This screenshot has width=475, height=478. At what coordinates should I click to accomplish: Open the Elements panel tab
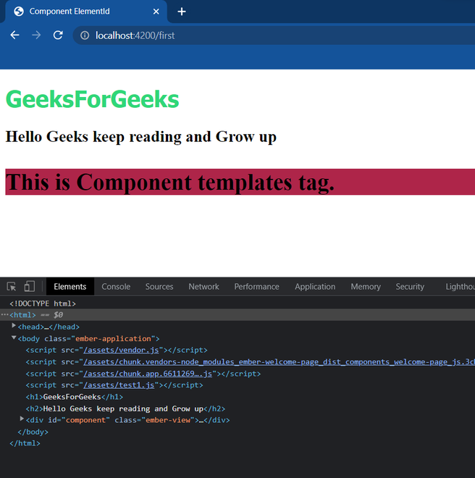coord(70,287)
